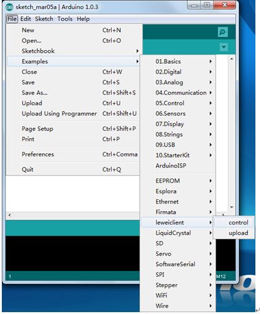Expand 06.Sensors examples
The image size is (264, 314).
(x=178, y=113)
